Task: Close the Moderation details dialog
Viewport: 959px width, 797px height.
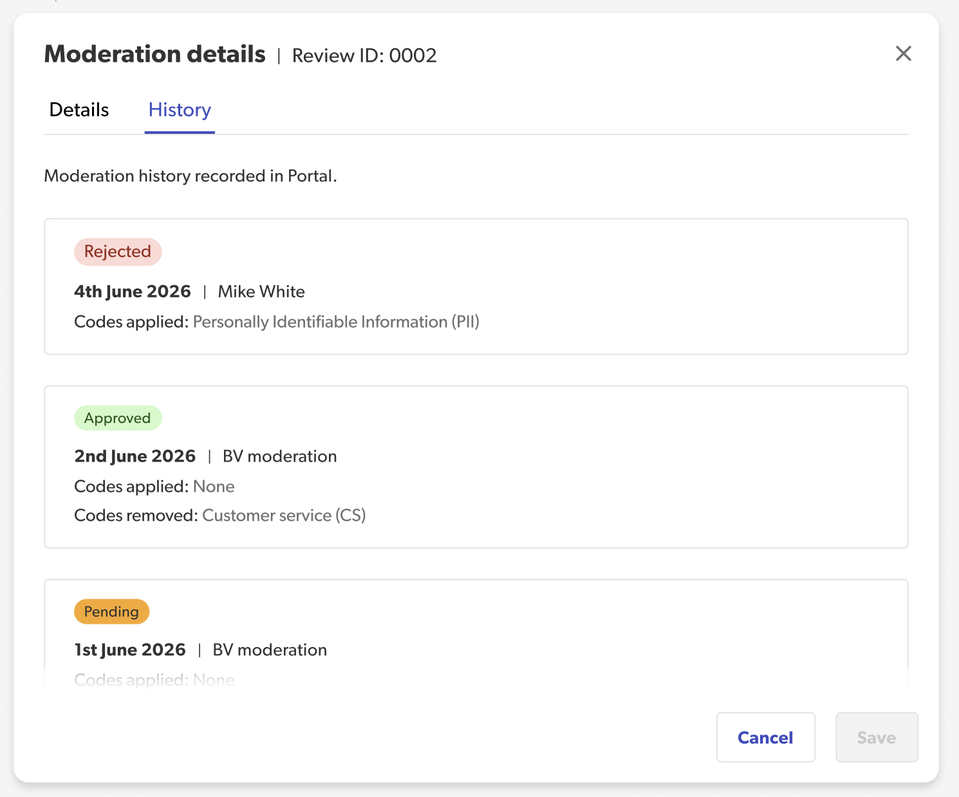Action: 903,53
